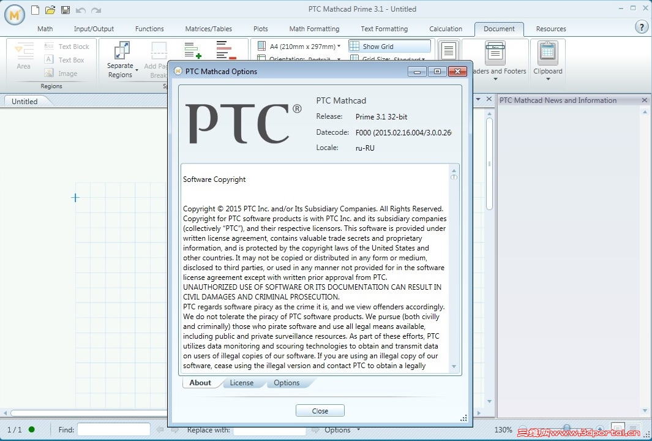Click the copyright text scrollbar down arrow
Image resolution: width=652 pixels, height=441 pixels.
point(454,366)
